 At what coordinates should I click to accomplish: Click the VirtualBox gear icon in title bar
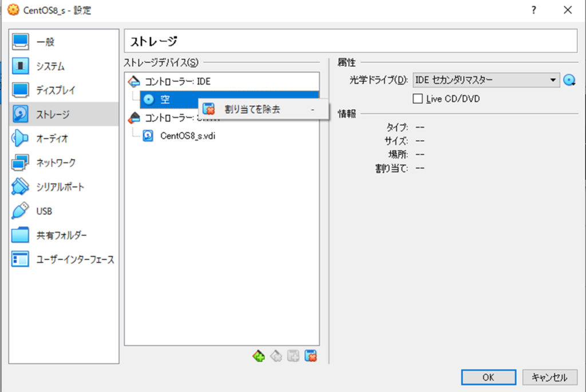pos(14,10)
